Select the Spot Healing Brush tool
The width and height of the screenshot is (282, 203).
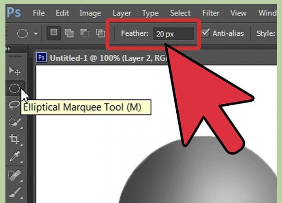[x=15, y=175]
